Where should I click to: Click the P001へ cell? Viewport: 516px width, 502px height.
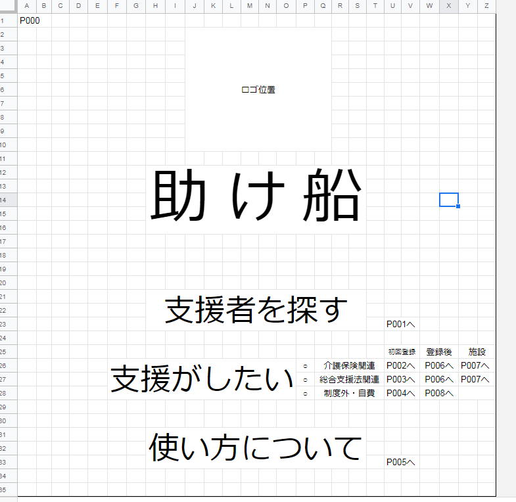(x=401, y=324)
